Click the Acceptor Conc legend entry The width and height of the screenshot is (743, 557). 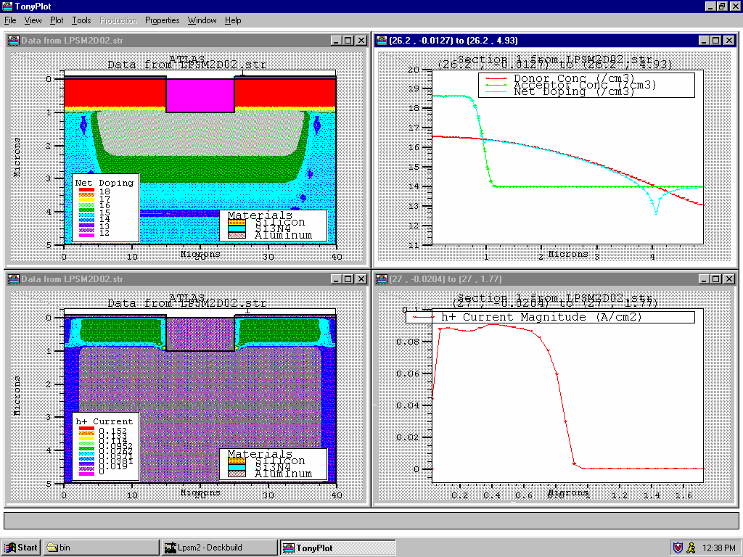pos(570,85)
